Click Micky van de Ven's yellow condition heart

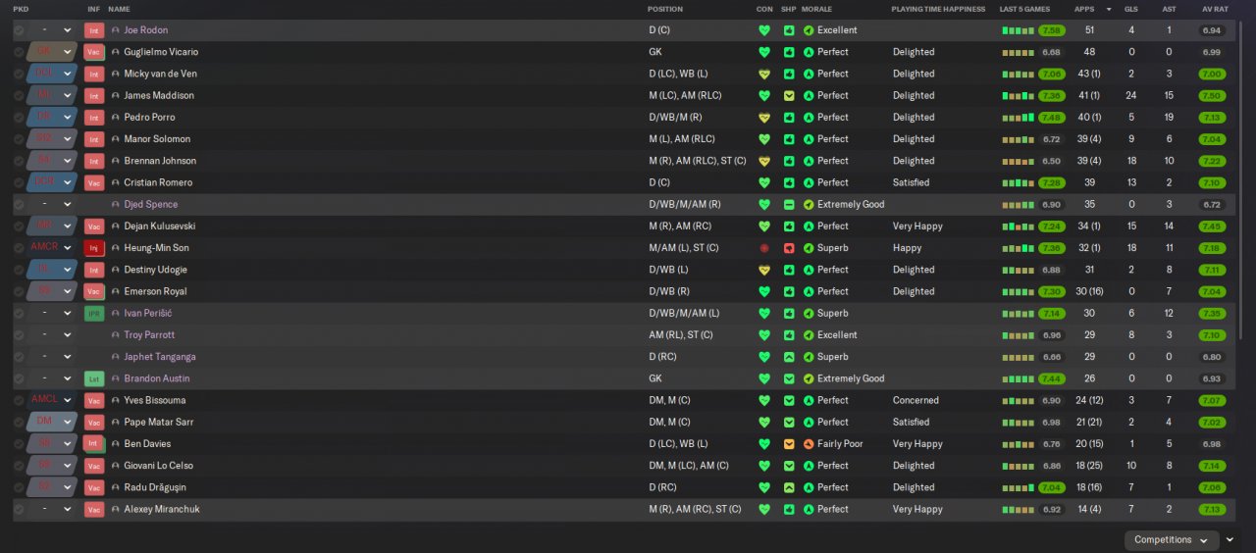point(764,75)
